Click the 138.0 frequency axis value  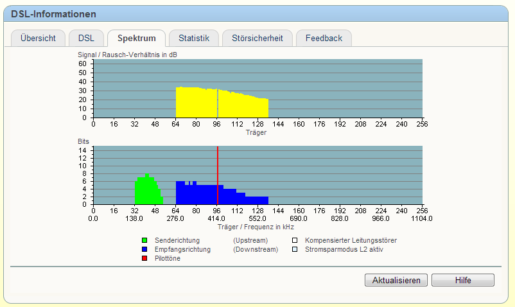click(x=134, y=218)
